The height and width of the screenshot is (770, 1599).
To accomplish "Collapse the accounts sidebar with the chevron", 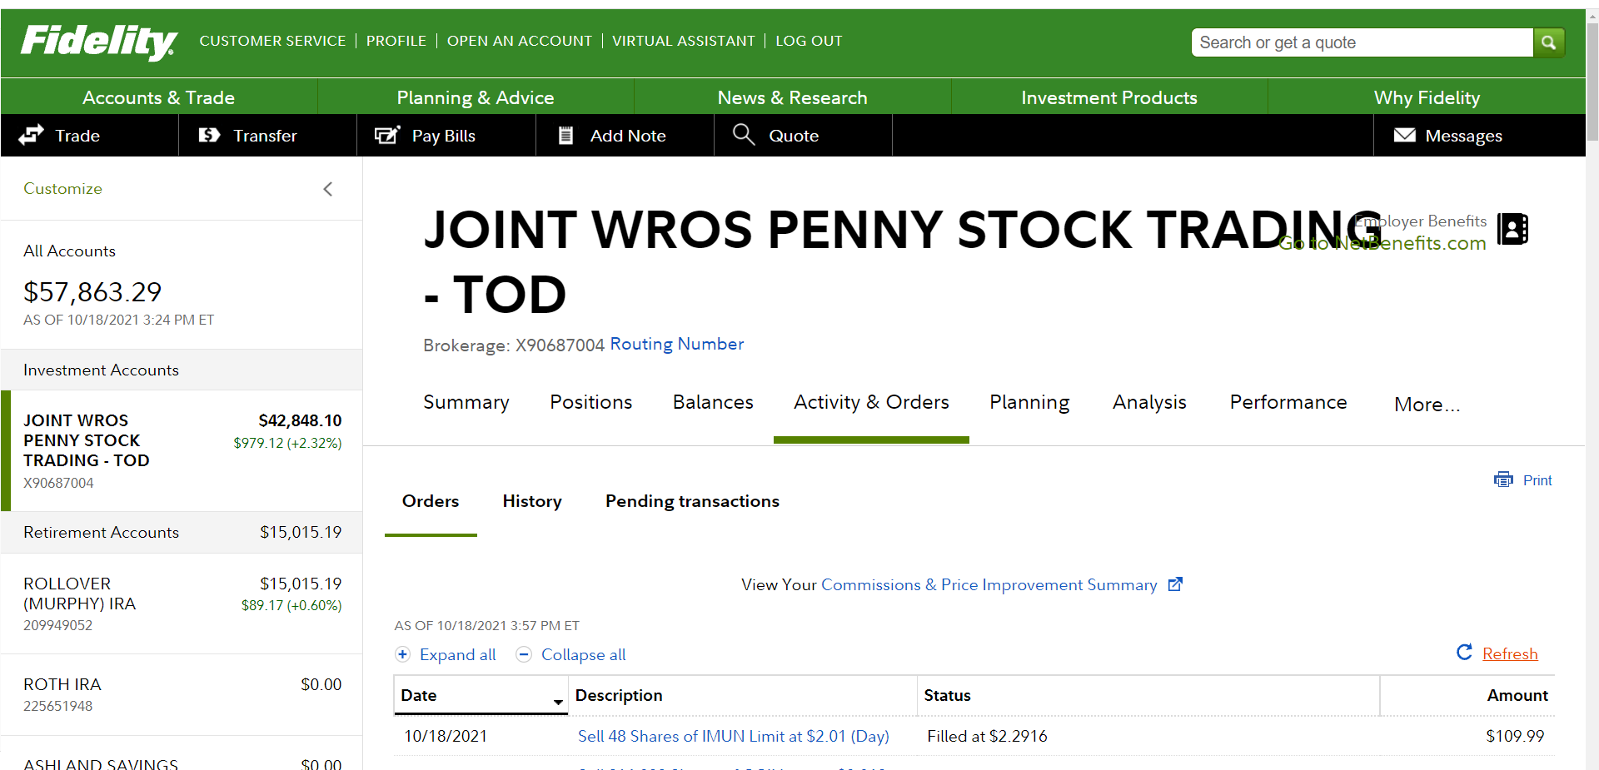I will tap(328, 189).
